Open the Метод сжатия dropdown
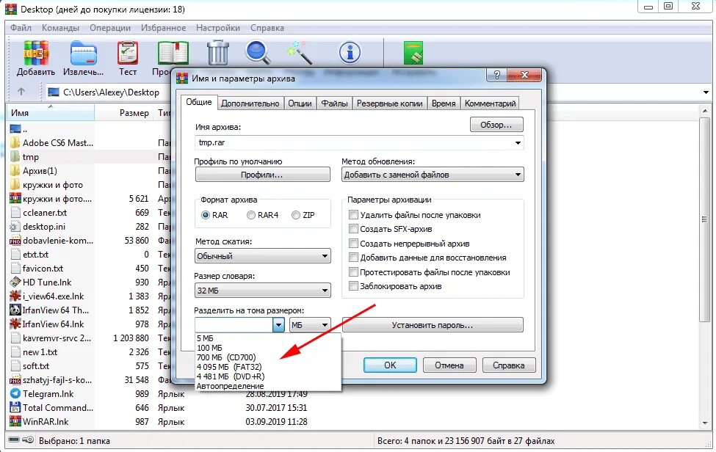This screenshot has width=716, height=452. 263,256
